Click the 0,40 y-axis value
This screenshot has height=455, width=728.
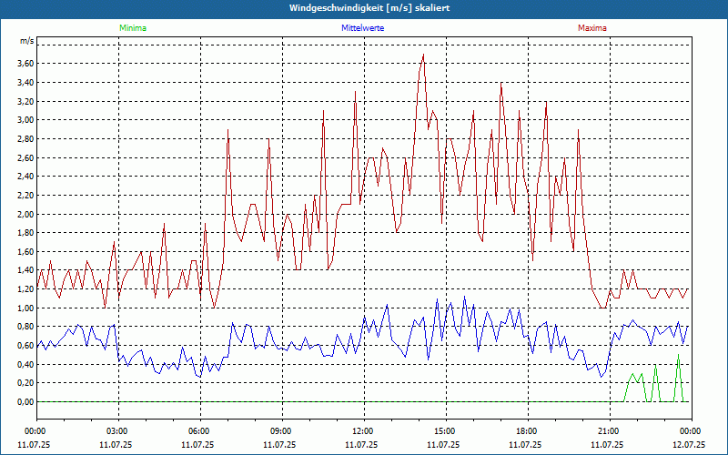coord(25,365)
